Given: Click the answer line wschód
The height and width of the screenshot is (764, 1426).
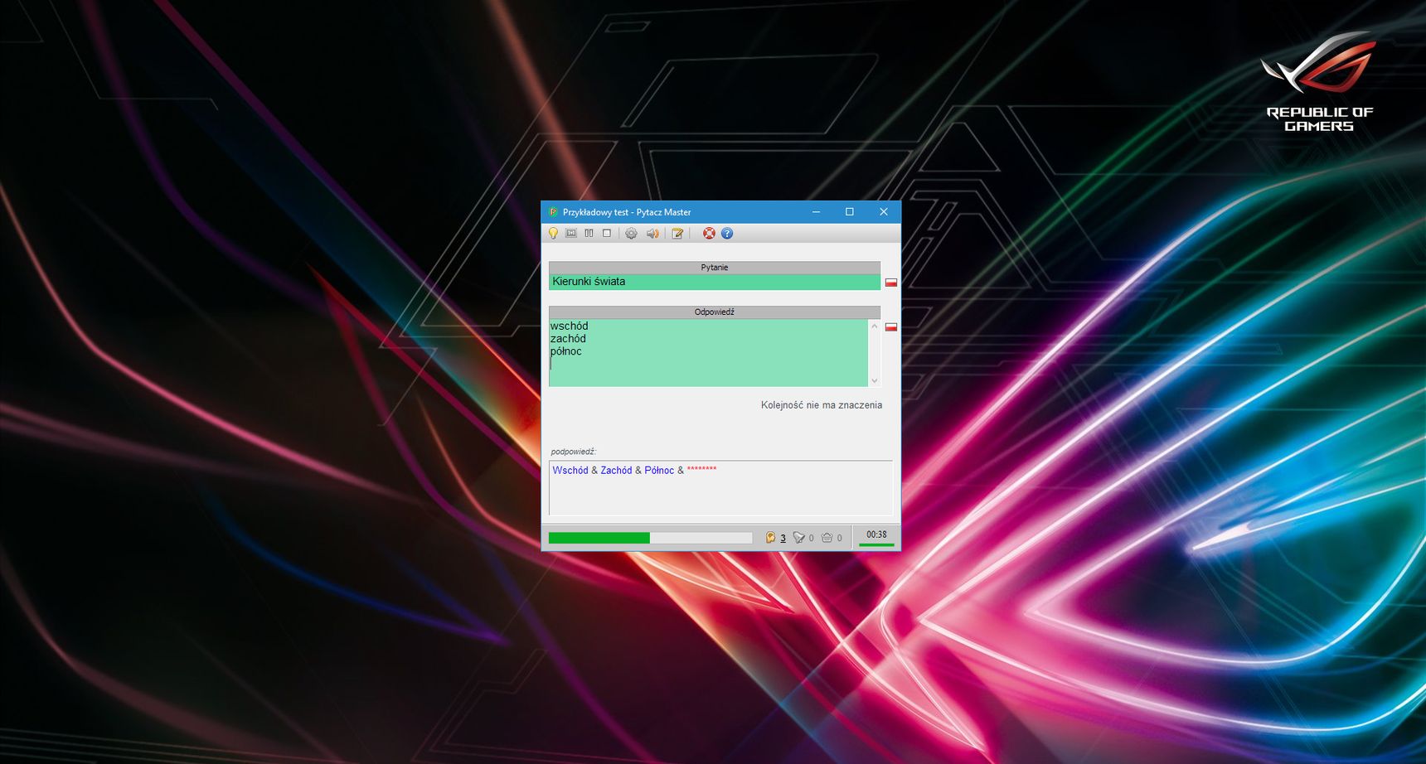Looking at the screenshot, I should [x=569, y=326].
